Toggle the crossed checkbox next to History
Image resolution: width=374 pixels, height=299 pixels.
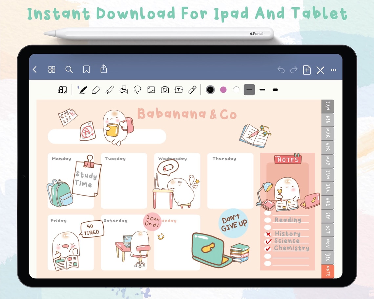(268, 234)
